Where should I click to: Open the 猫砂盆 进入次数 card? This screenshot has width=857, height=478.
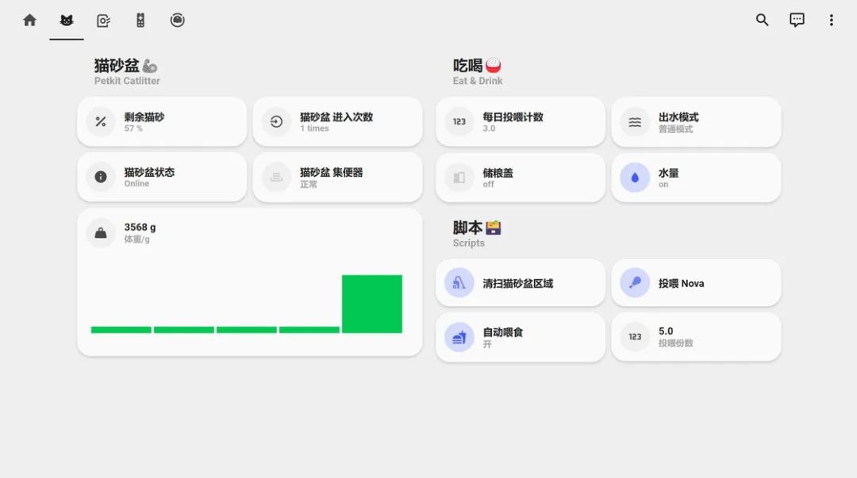(x=337, y=122)
